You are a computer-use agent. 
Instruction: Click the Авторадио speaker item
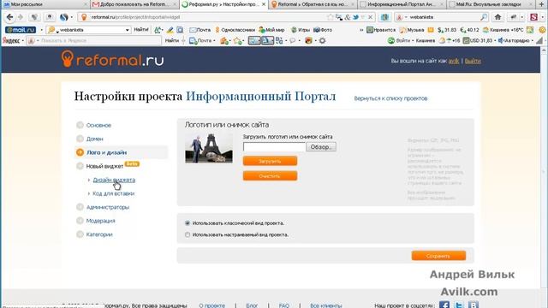point(514,41)
